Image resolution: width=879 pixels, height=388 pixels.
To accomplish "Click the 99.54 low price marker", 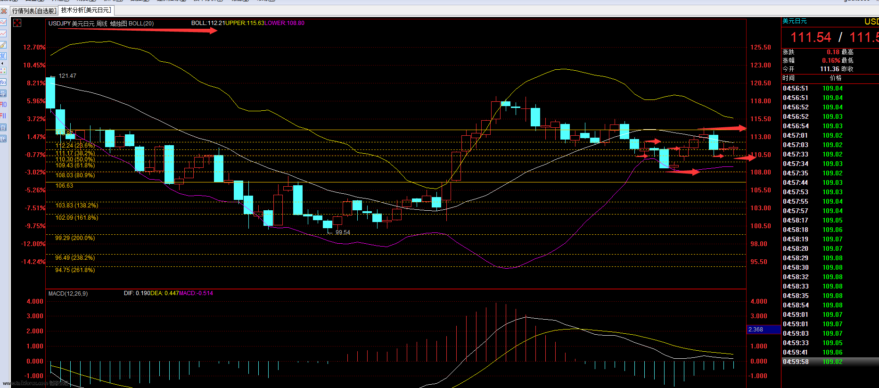I will [343, 232].
